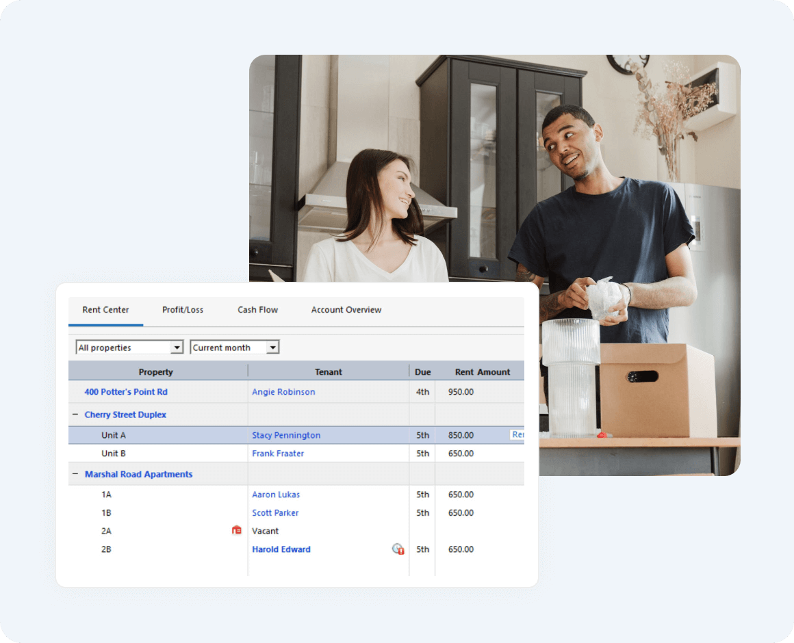
Task: Open Scott Parker's tenant link
Action: point(275,513)
